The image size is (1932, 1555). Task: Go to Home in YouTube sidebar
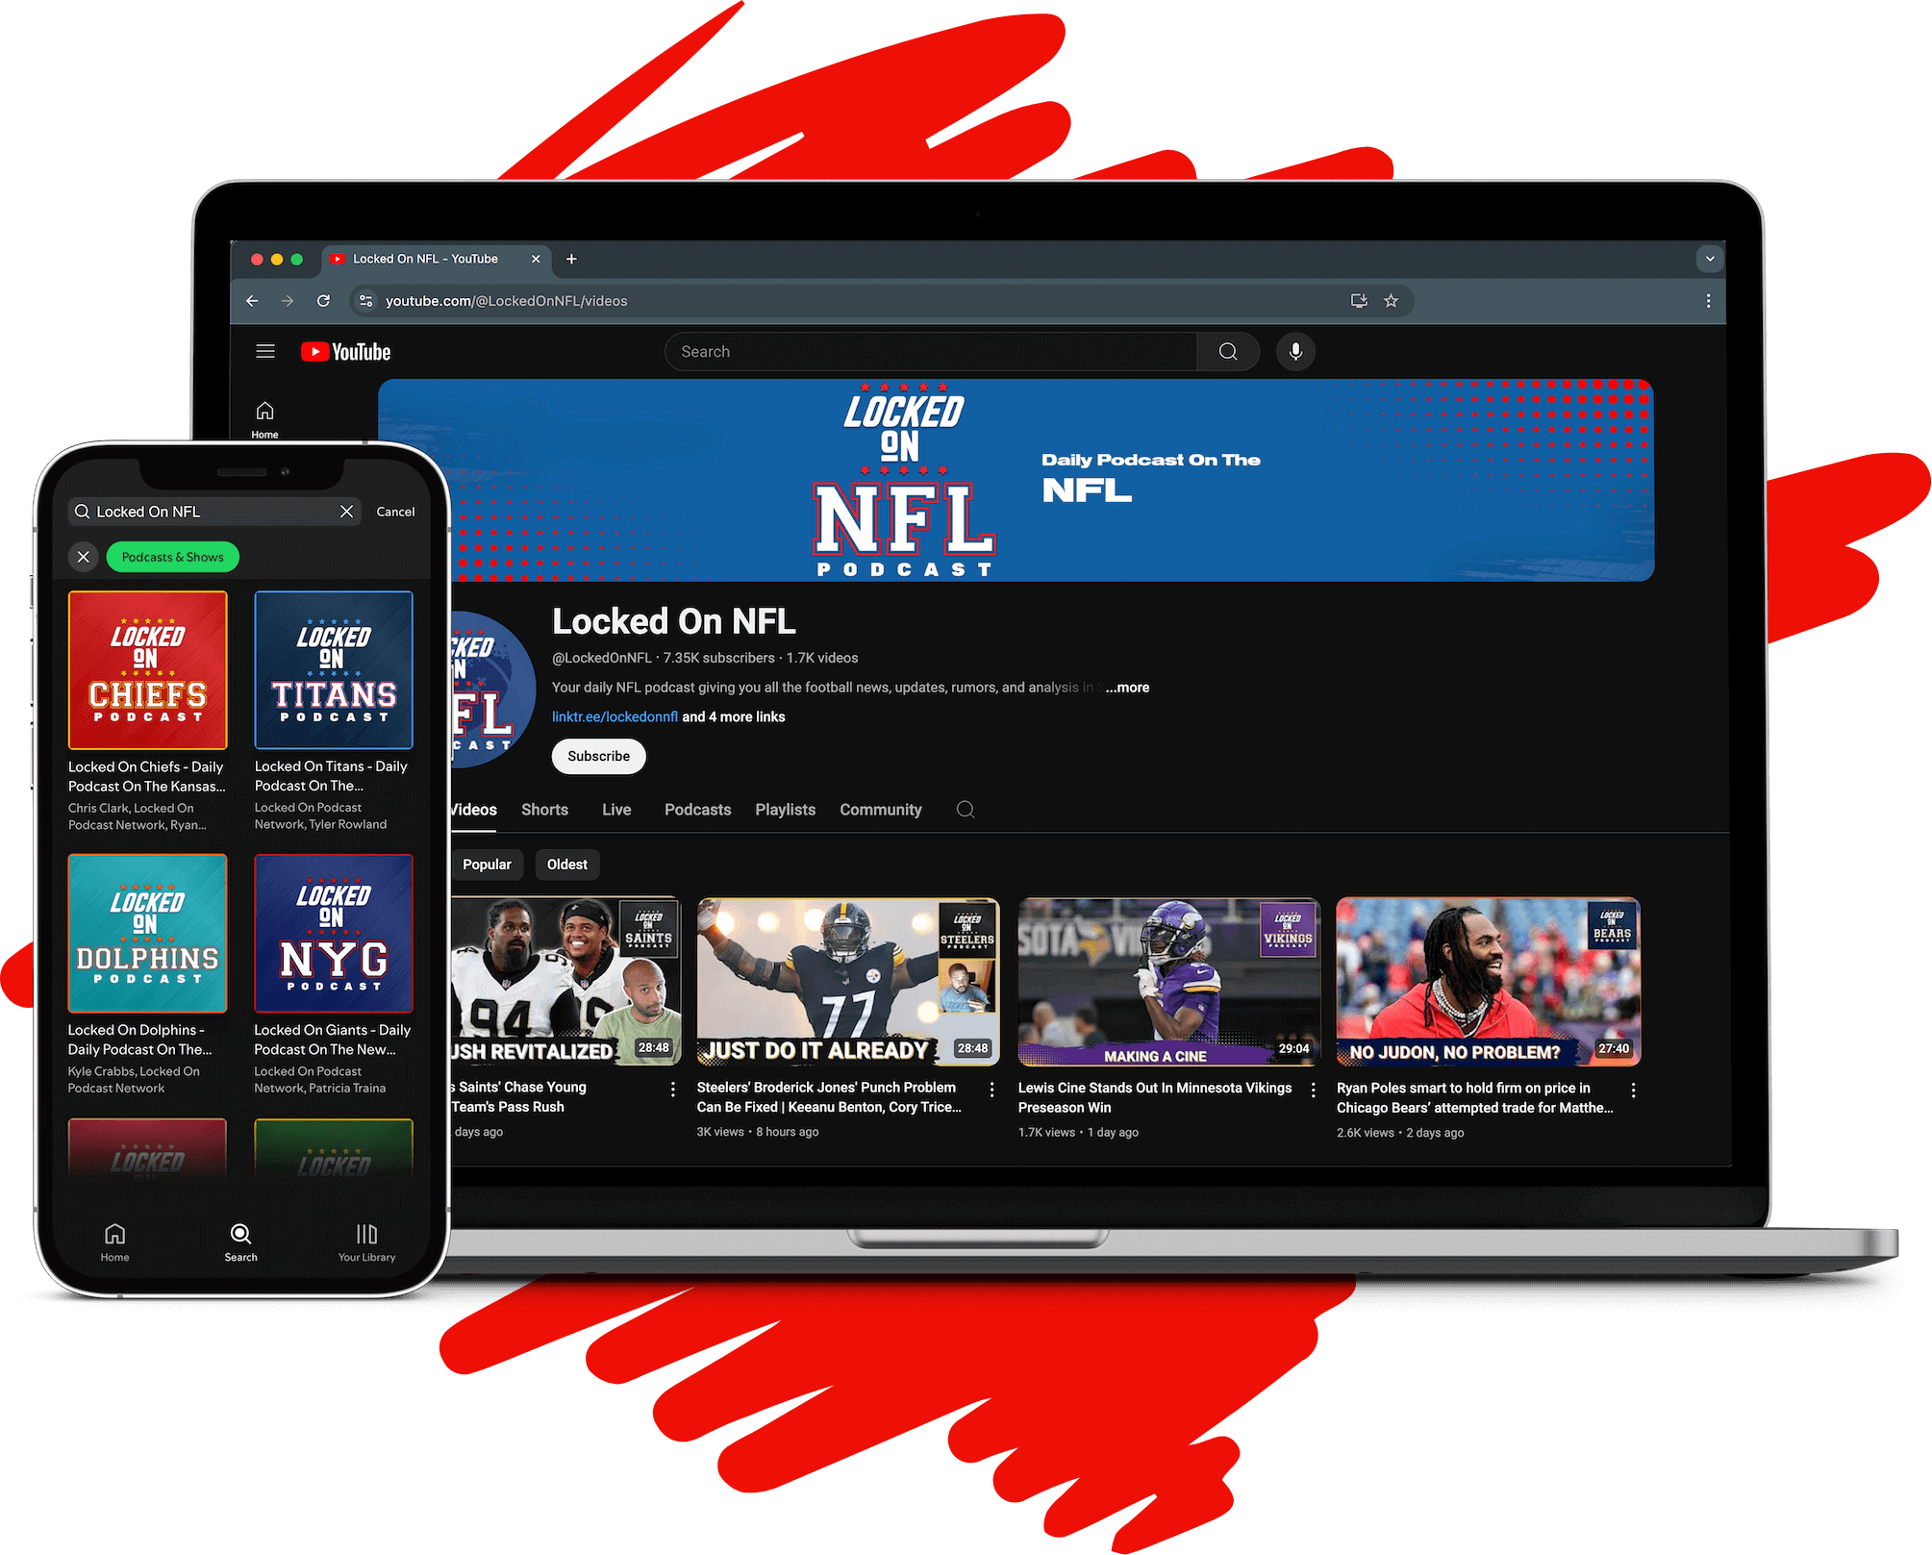265,420
